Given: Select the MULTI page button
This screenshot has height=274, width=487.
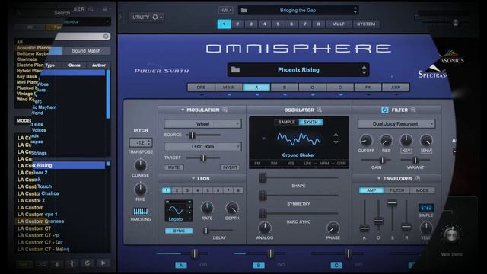Looking at the screenshot, I should (x=339, y=24).
